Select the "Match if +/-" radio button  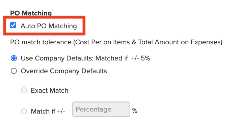[x=24, y=111]
